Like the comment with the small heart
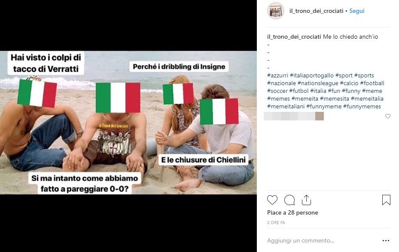Viewport: 399px width, 252px height. click(387, 116)
